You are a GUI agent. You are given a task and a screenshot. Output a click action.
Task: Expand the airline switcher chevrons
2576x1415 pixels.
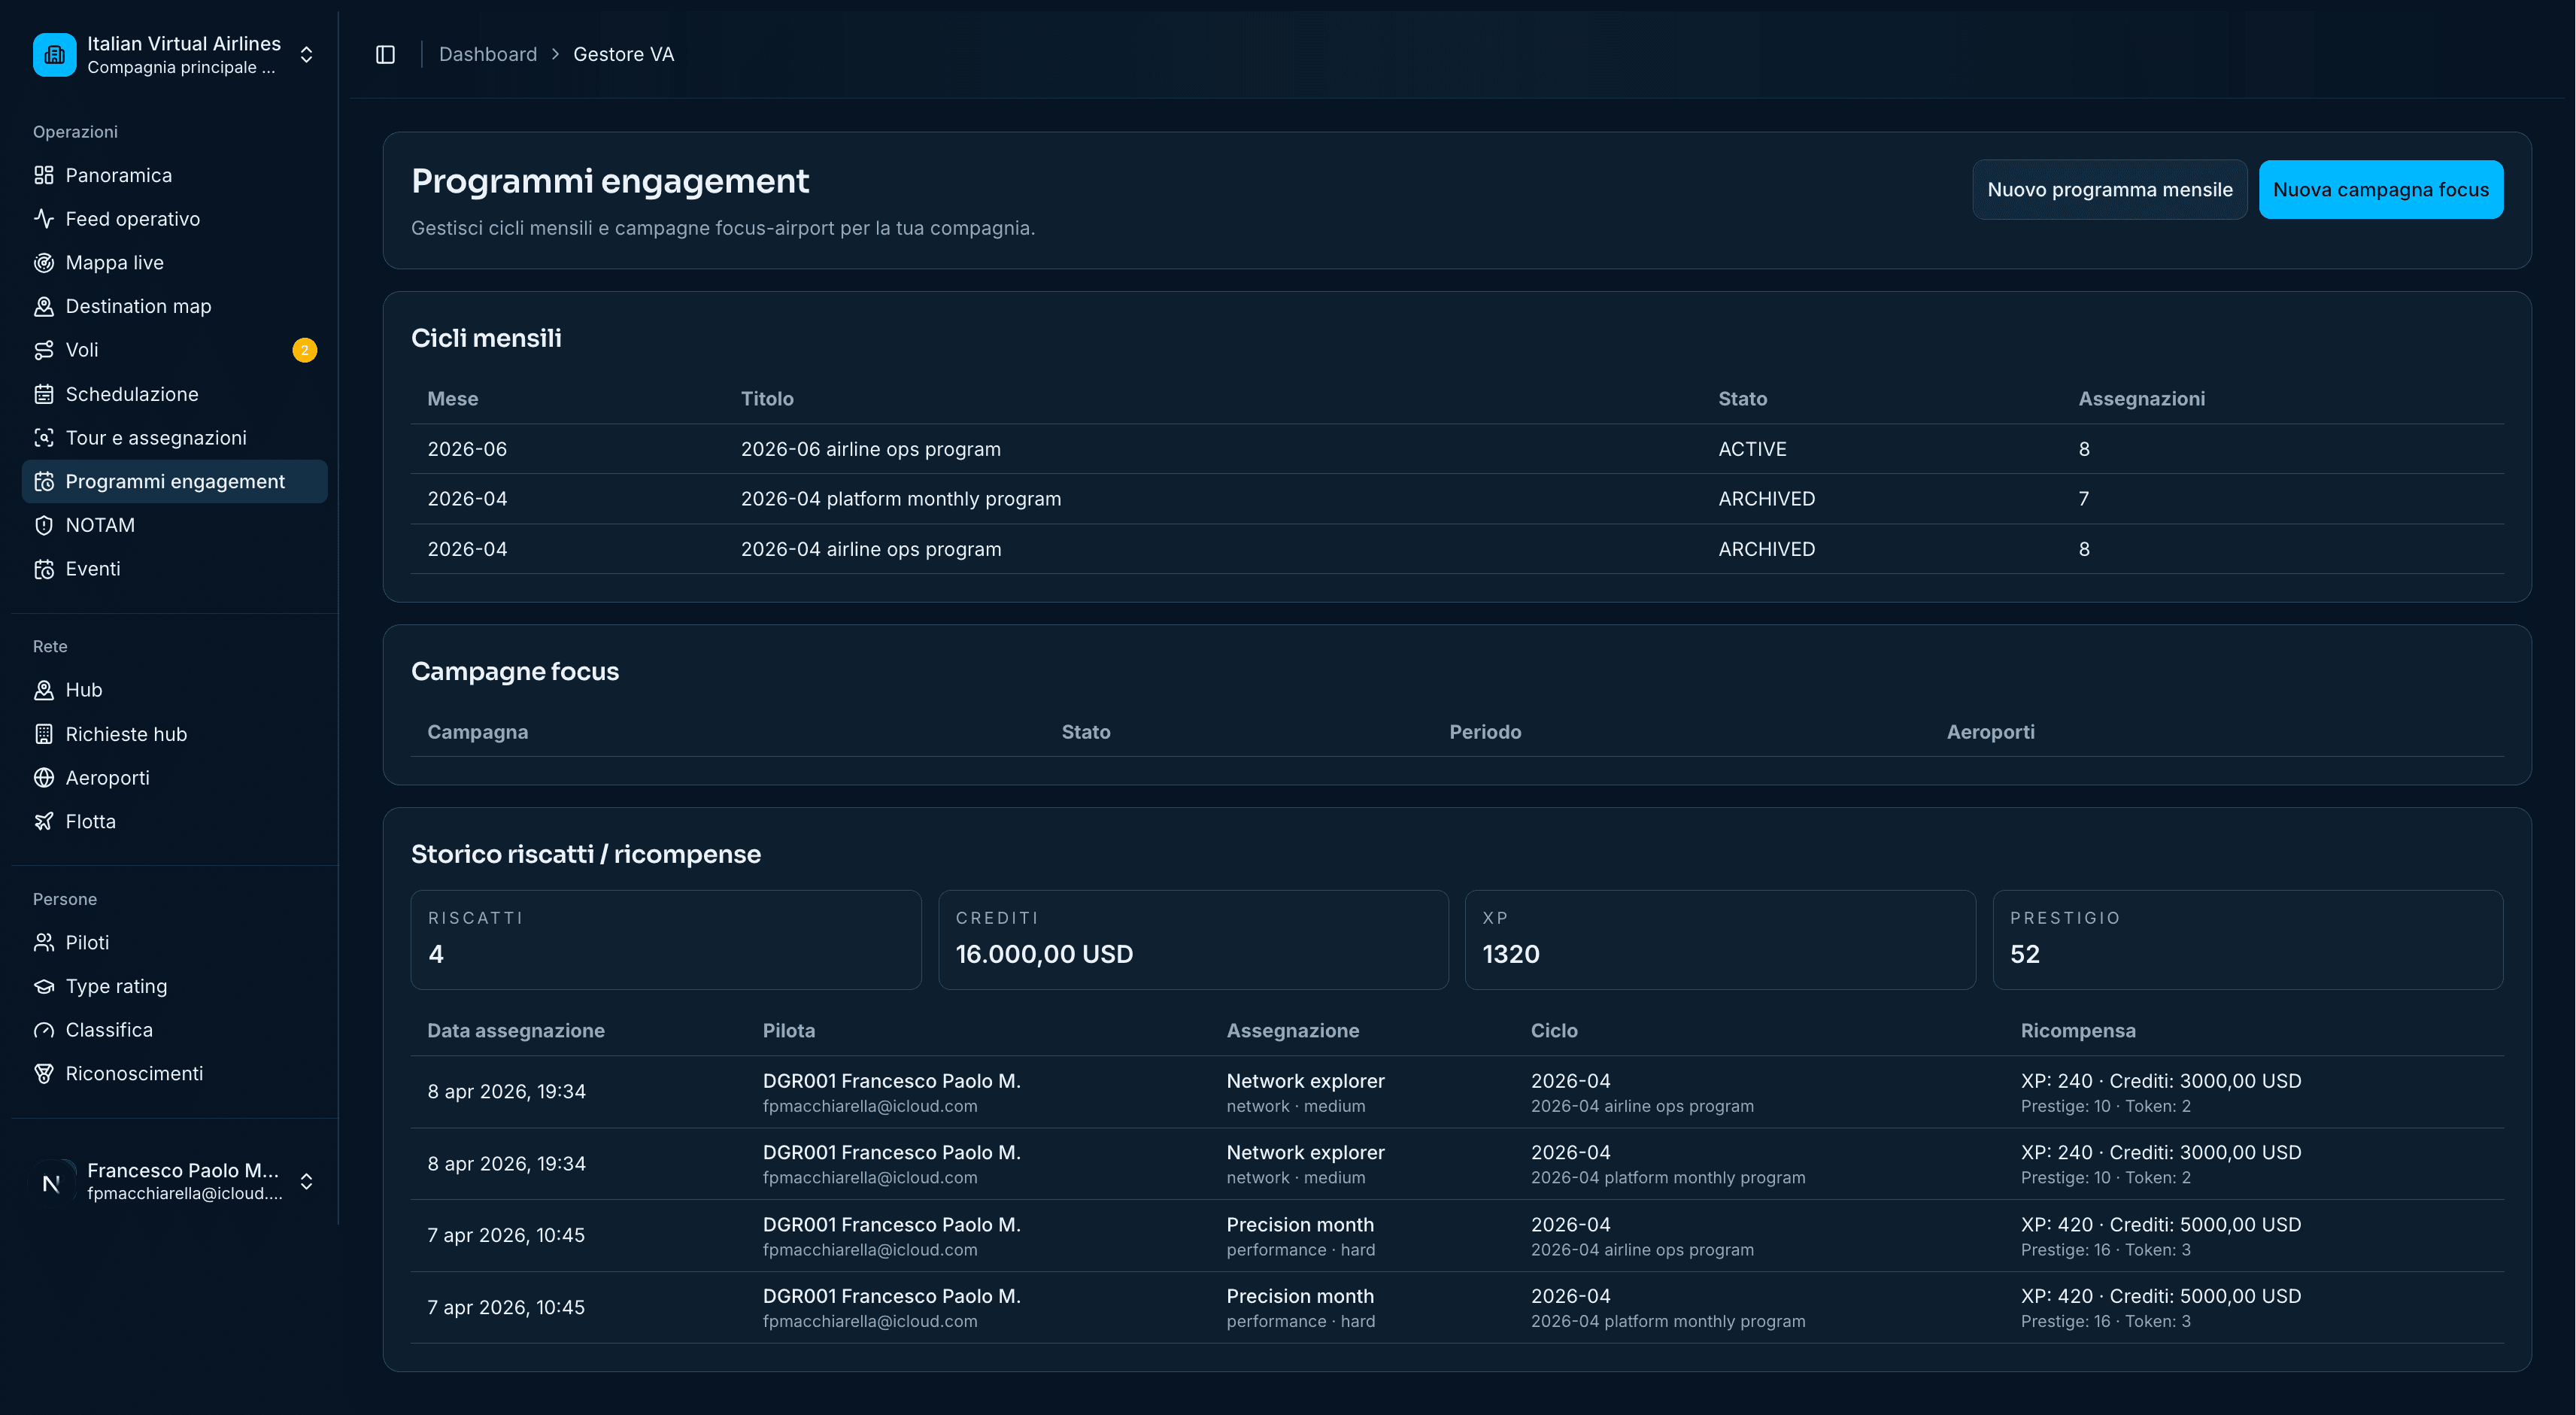(307, 55)
